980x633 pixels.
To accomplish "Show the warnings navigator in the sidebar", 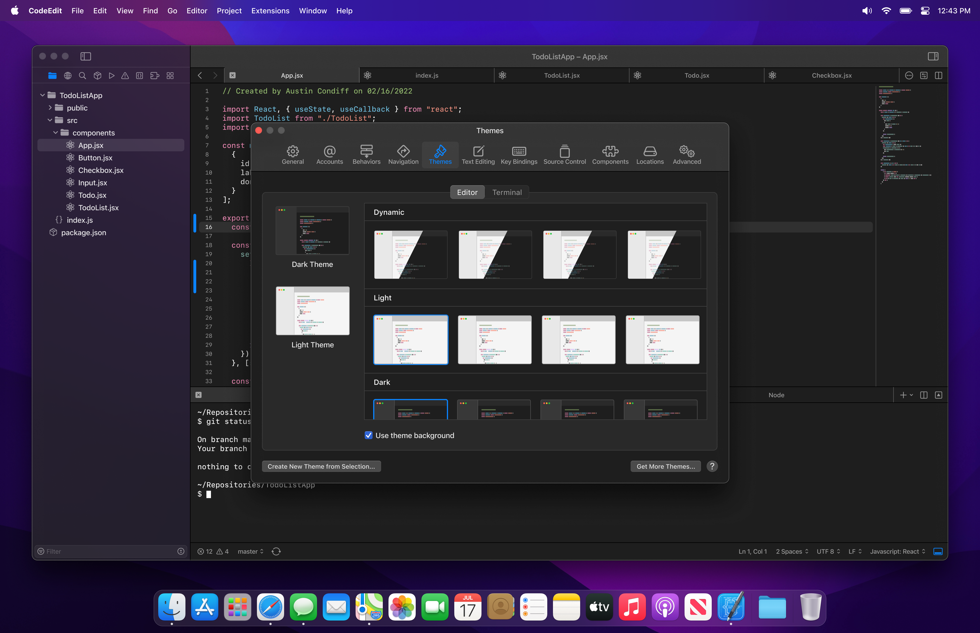I will pyautogui.click(x=125, y=76).
